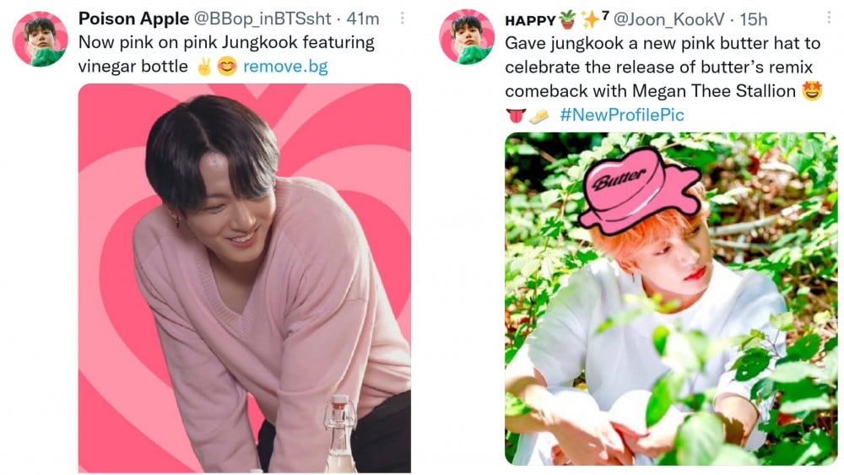This screenshot has width=844, height=475.
Task: Open the #NewProfilePic hashtag
Action: click(x=622, y=115)
